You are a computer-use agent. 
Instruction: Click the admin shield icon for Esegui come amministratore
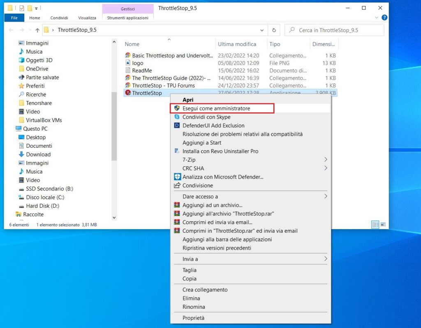point(177,108)
